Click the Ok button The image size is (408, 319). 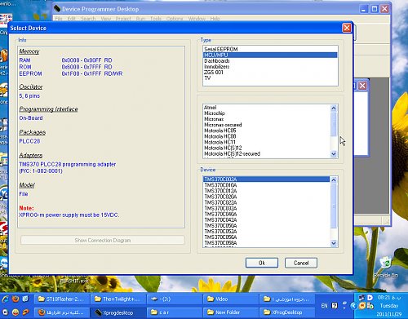262,263
